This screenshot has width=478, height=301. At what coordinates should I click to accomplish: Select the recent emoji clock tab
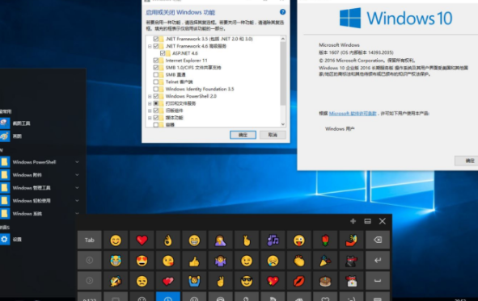(168, 296)
